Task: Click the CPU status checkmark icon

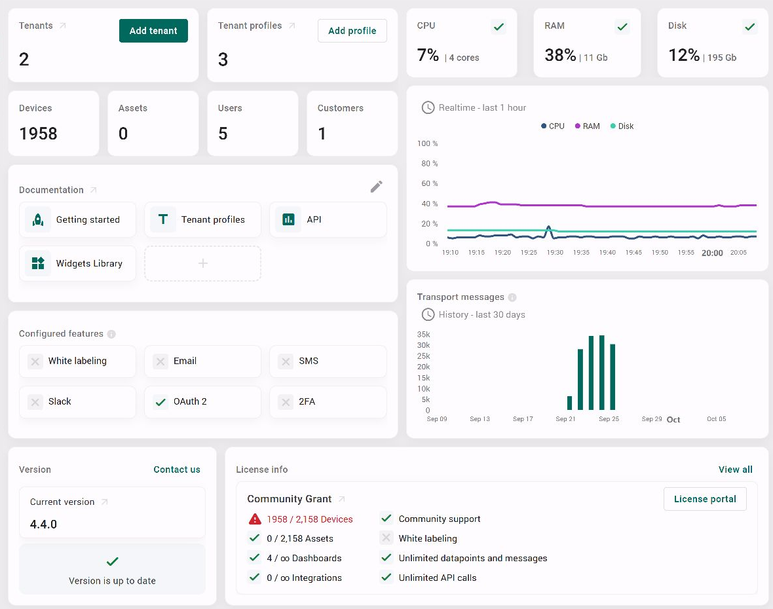Action: coord(499,27)
